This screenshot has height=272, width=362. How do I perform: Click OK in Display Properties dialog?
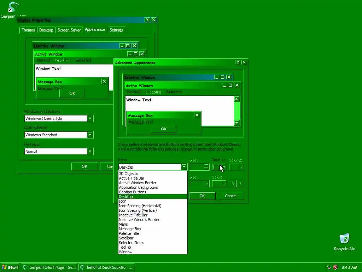click(x=84, y=166)
